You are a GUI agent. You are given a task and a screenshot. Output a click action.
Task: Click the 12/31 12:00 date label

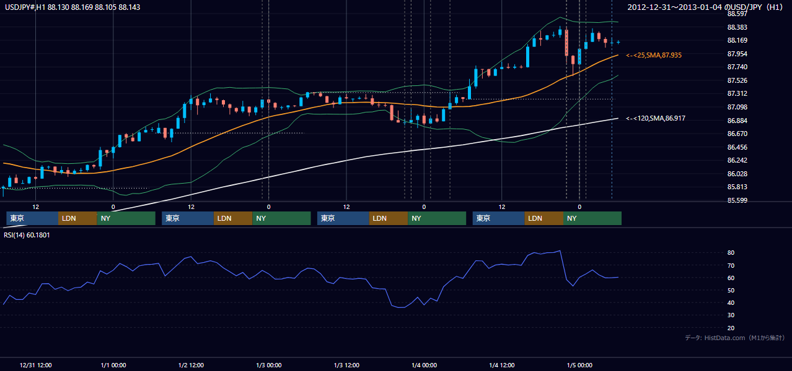tap(35, 365)
